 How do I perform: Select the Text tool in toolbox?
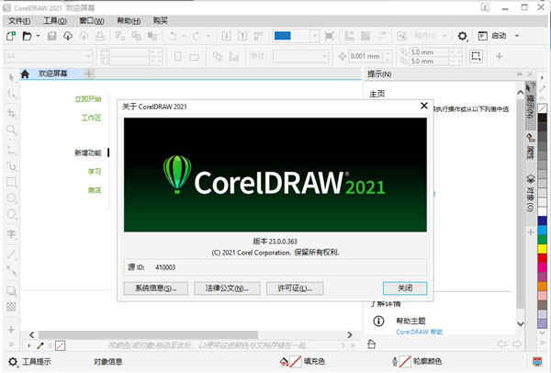point(12,233)
